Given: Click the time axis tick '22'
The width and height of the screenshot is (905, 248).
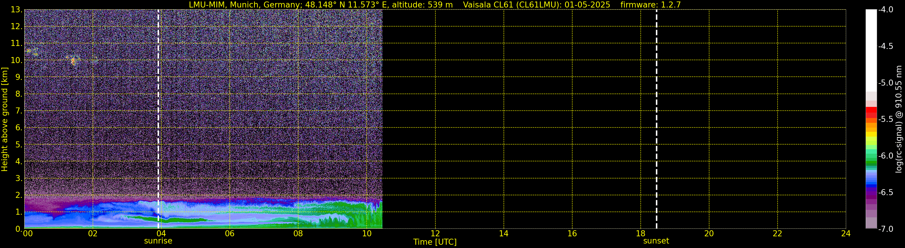Looking at the screenshot, I should (x=777, y=234).
